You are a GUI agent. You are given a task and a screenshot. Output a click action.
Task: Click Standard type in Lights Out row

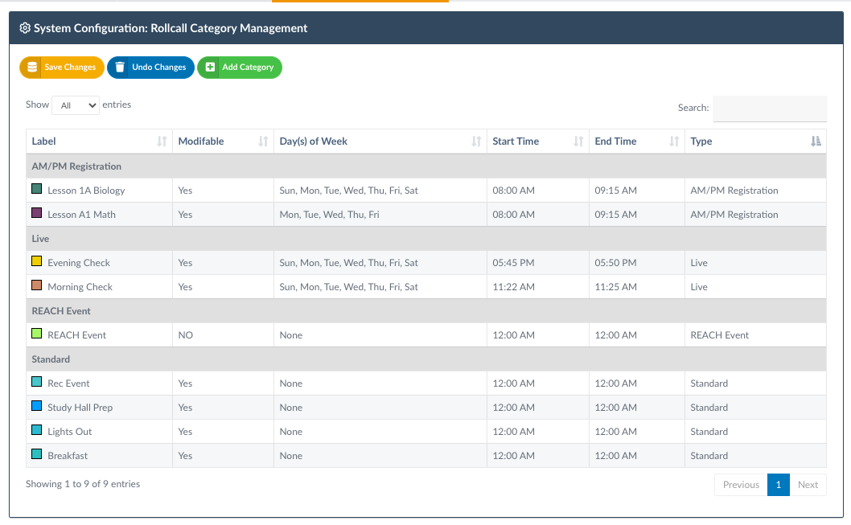pyautogui.click(x=709, y=433)
